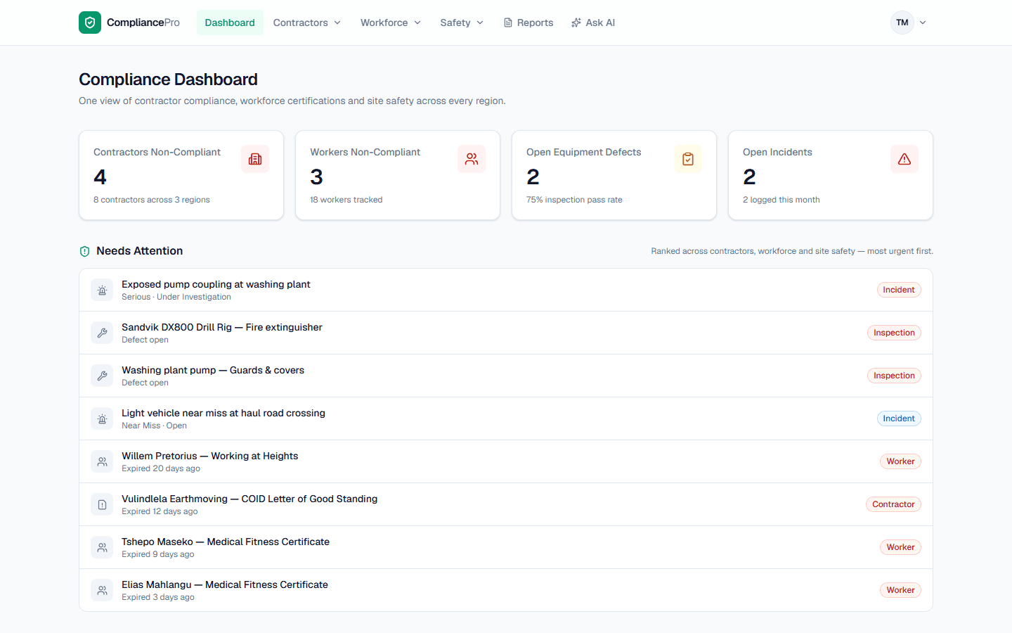Expand the Safety dropdown menu
The image size is (1012, 633).
click(x=462, y=23)
